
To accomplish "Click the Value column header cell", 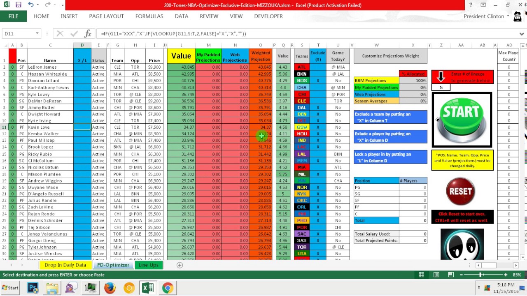I will 181,56.
